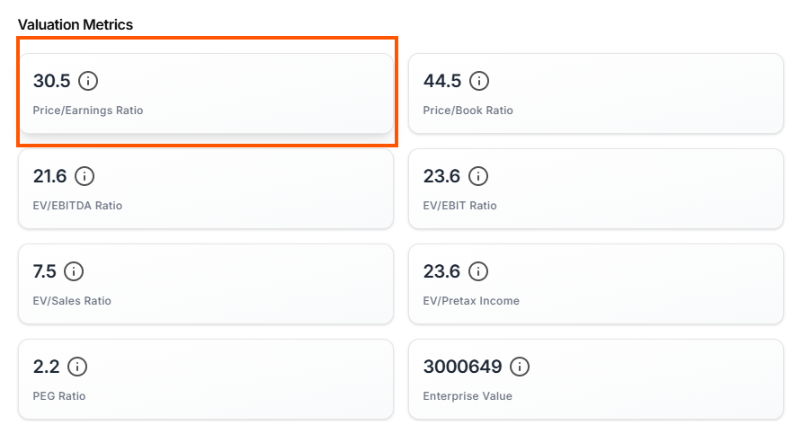The height and width of the screenshot is (425, 793).
Task: Select the 44.5 price/book number
Action: tap(442, 81)
